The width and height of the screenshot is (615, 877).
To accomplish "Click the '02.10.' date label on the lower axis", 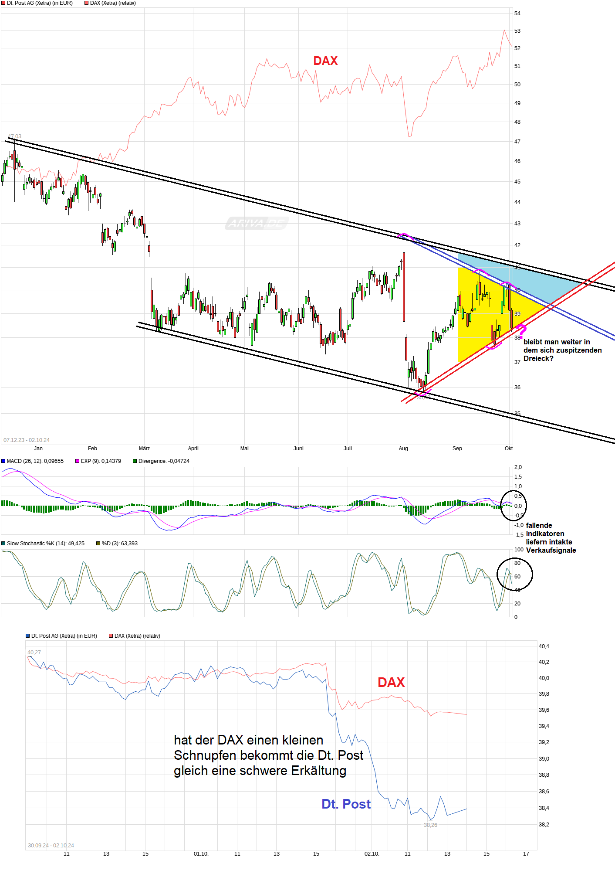I will (372, 854).
